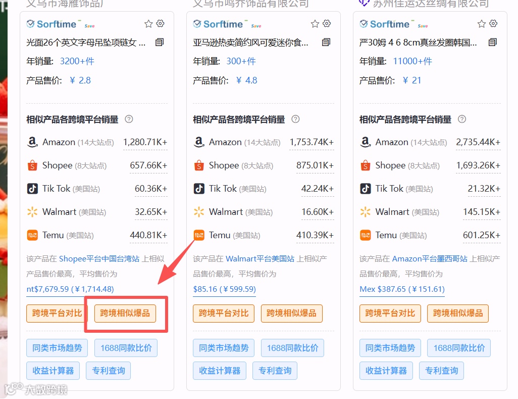Open 专利查询 in the first card
The image size is (518, 399).
click(109, 371)
